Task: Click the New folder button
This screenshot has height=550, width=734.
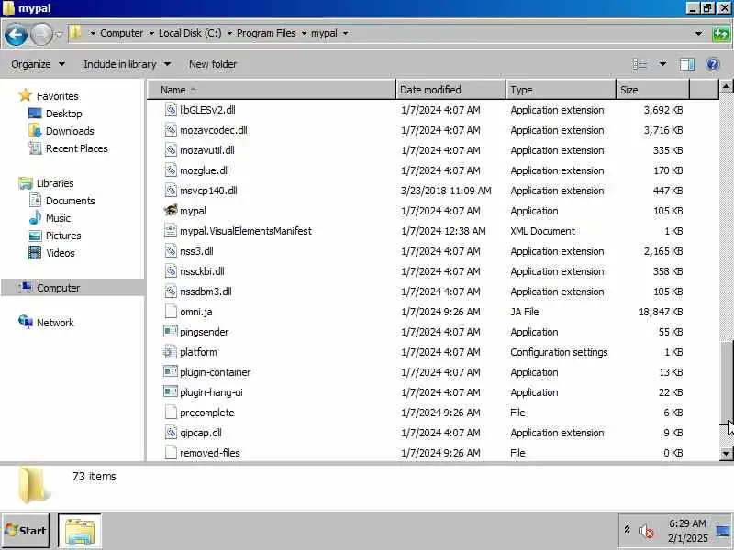Action: click(x=213, y=64)
